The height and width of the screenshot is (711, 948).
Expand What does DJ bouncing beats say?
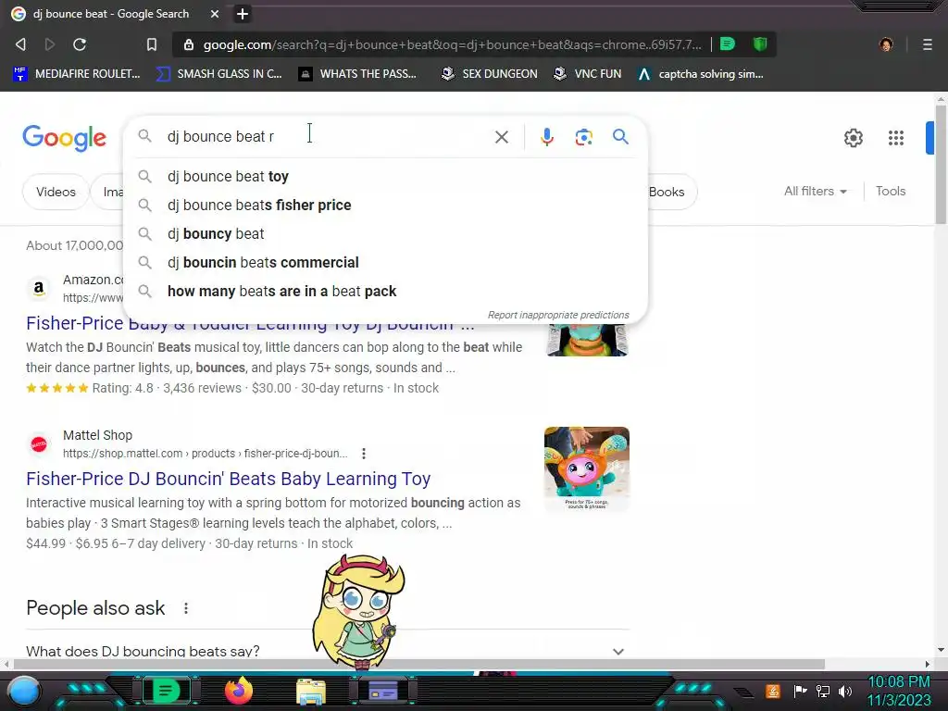tap(327, 651)
